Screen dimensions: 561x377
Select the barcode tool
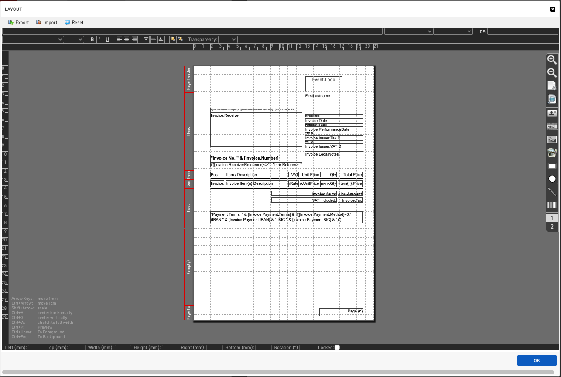pyautogui.click(x=552, y=205)
